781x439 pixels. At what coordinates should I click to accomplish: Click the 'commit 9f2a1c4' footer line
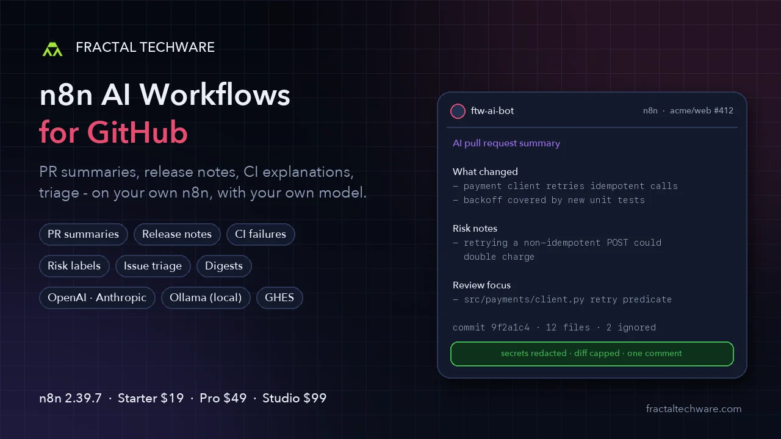tap(554, 327)
